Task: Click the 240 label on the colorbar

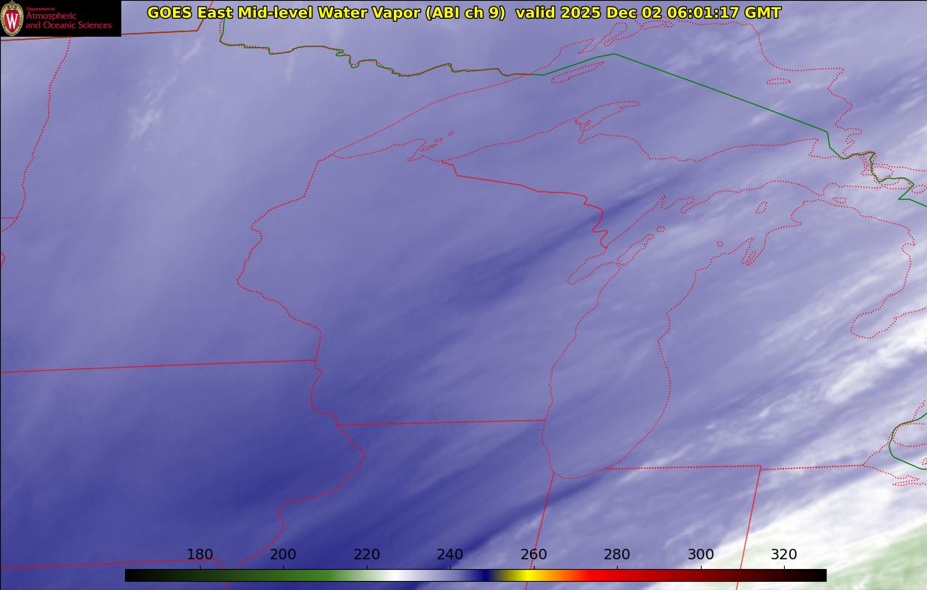Action: [450, 555]
